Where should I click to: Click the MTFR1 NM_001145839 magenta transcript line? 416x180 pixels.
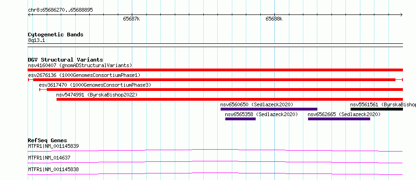point(215,150)
